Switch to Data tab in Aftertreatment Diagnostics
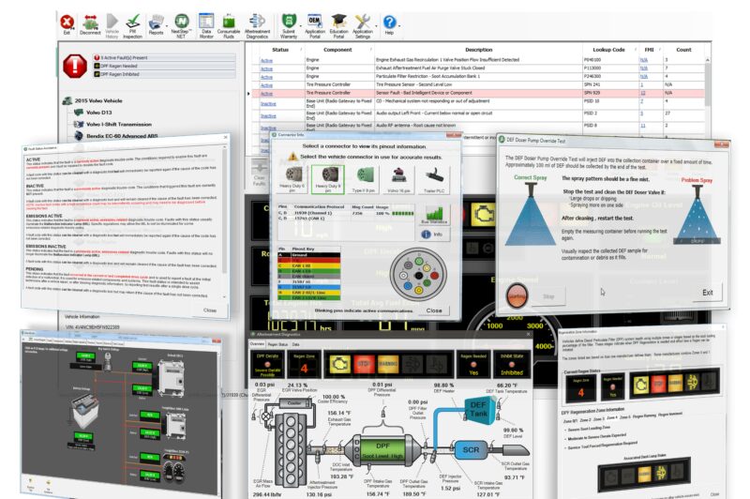The height and width of the screenshot is (499, 750). pyautogui.click(x=295, y=344)
